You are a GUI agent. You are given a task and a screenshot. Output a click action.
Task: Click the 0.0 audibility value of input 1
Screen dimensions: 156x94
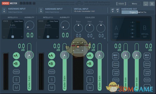30,35
